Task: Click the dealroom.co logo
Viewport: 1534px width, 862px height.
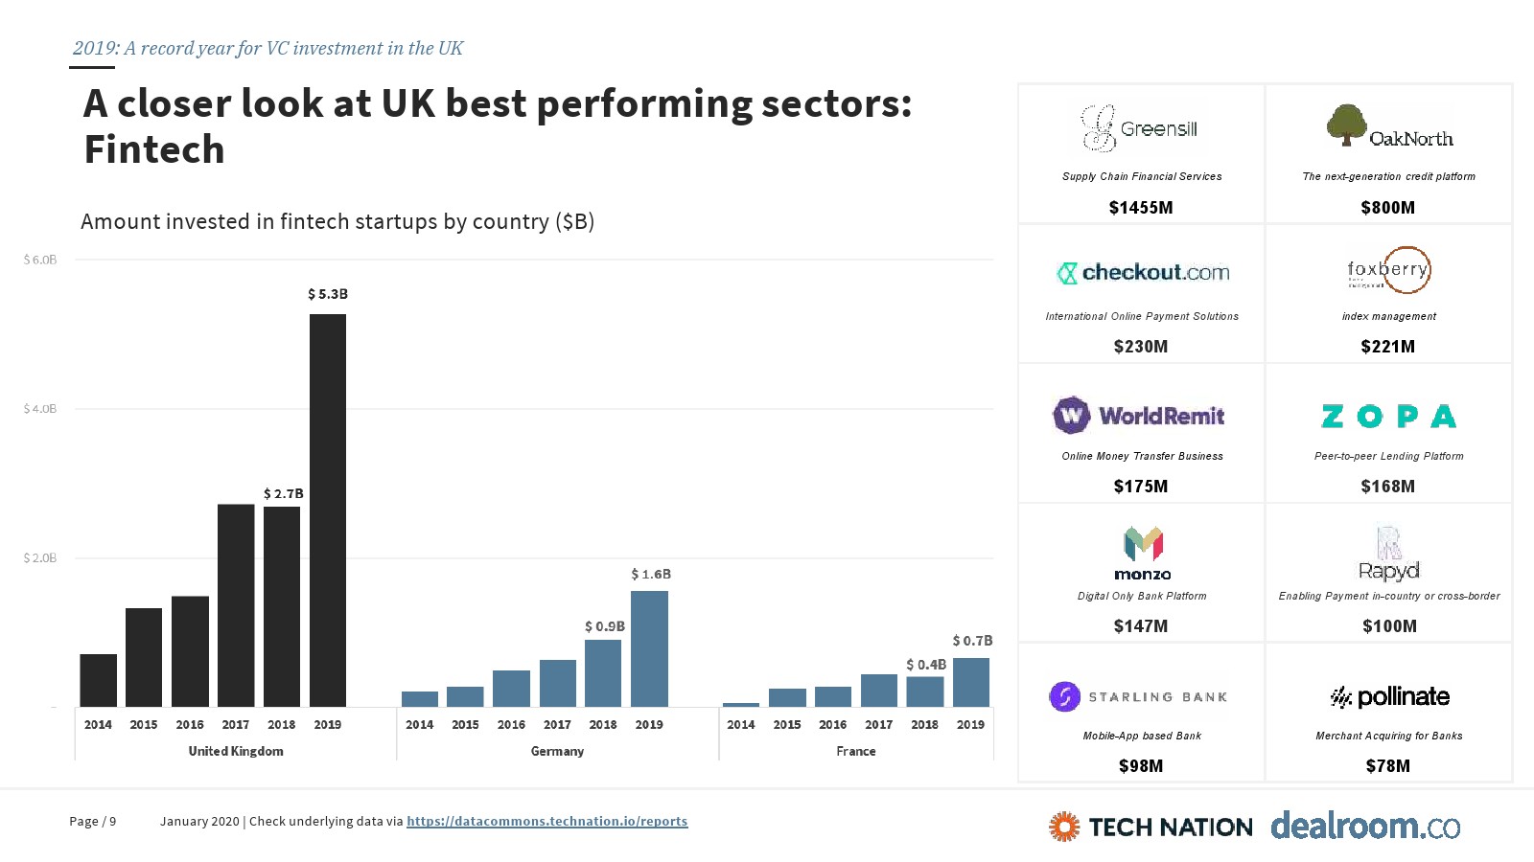Action: click(x=1365, y=825)
